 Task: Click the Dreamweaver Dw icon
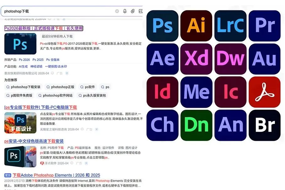[x=230, y=59]
